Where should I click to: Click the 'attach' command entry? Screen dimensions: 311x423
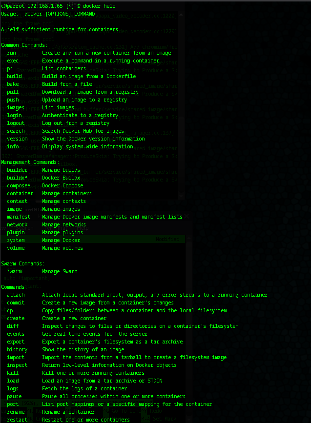coord(16,295)
